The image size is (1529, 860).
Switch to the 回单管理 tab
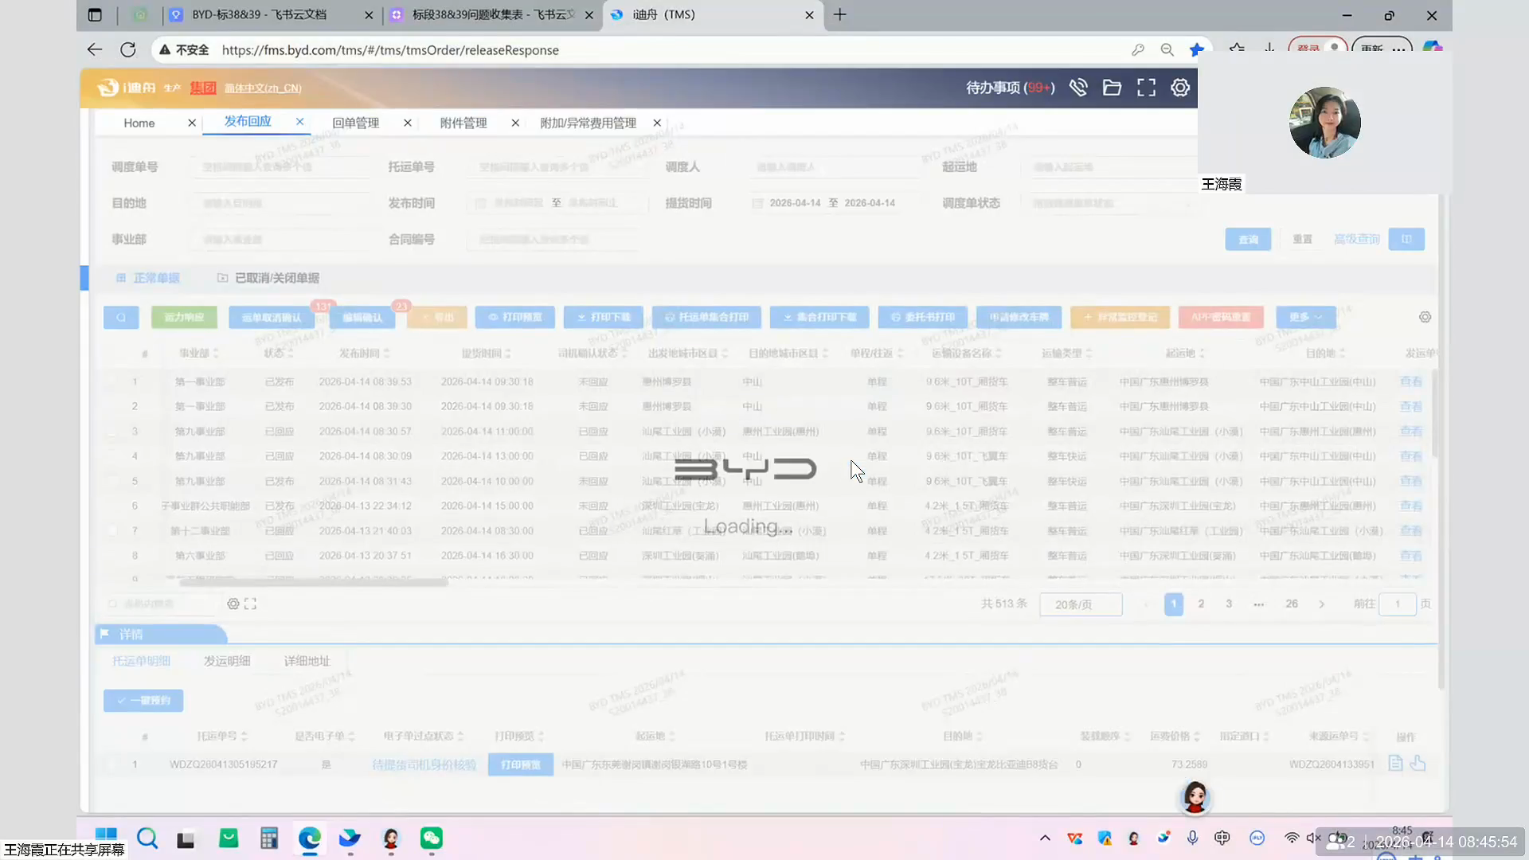(x=355, y=123)
